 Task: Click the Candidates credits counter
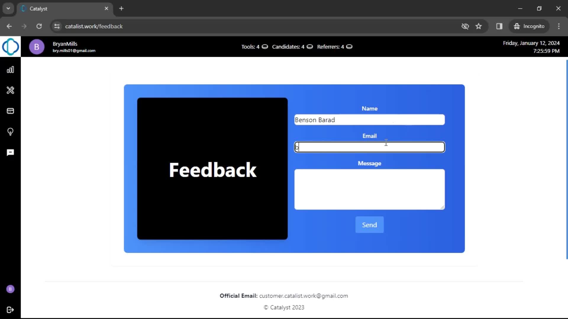click(x=292, y=46)
